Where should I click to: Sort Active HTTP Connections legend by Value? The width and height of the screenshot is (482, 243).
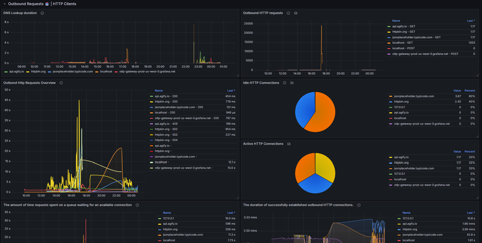457,152
